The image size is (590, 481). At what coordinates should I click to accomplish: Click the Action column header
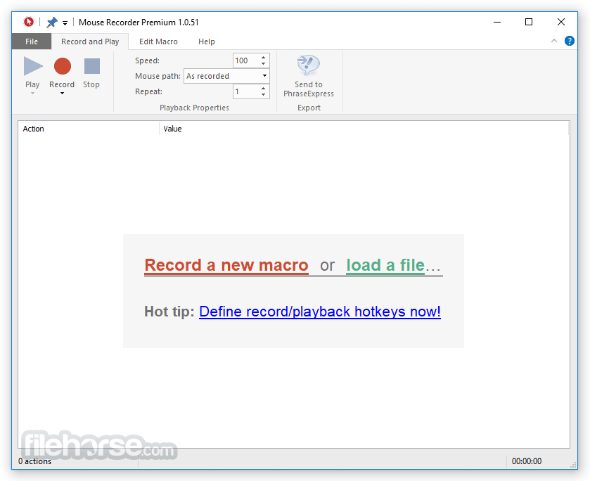(x=89, y=129)
